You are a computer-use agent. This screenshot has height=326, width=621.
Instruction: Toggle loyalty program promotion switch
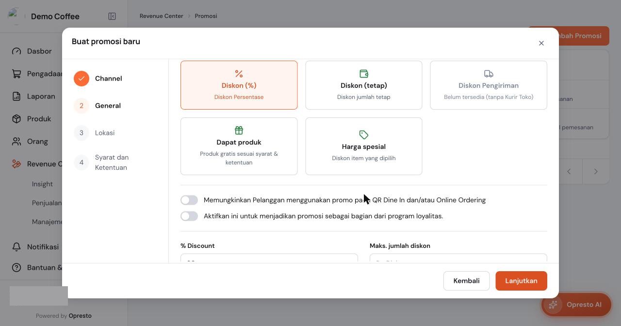tap(189, 216)
